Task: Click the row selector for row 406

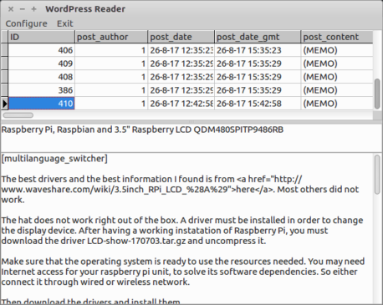Action: coord(4,50)
